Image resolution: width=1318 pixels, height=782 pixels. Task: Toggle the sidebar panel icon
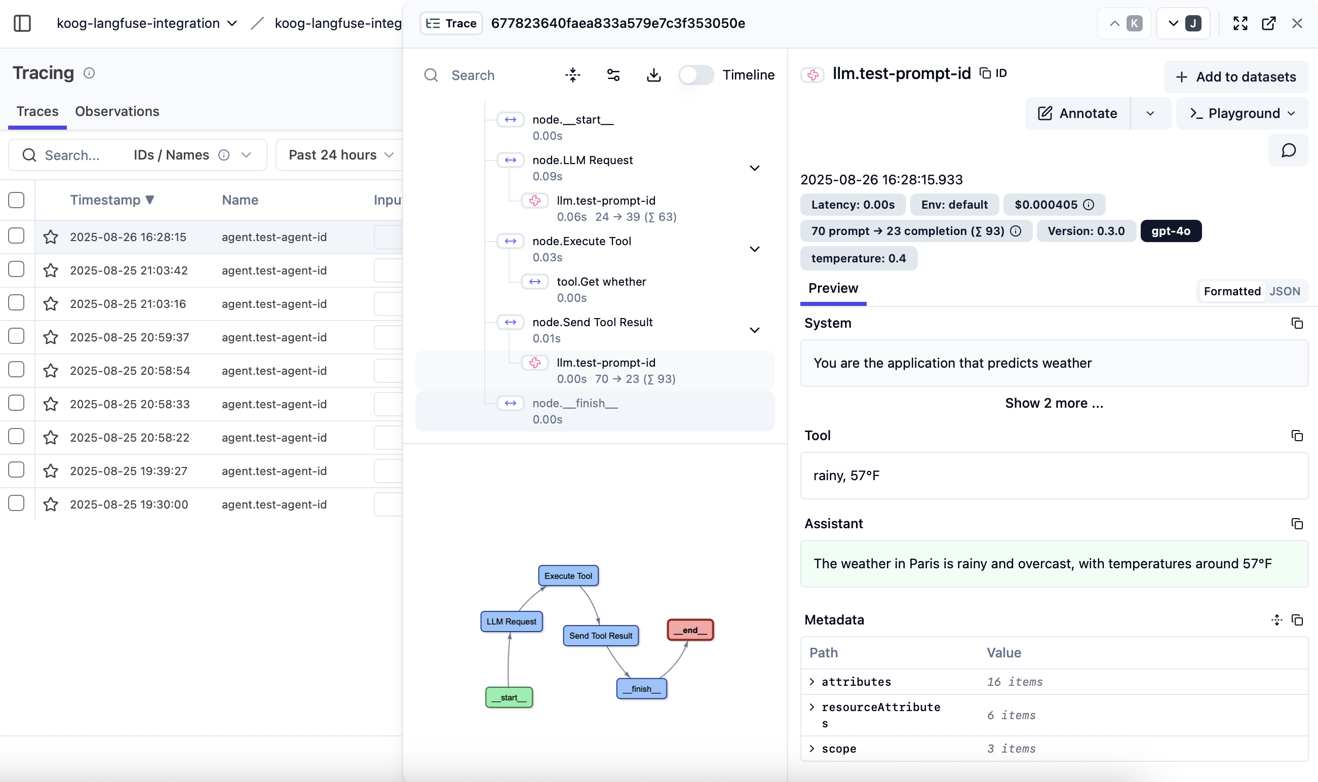(22, 23)
